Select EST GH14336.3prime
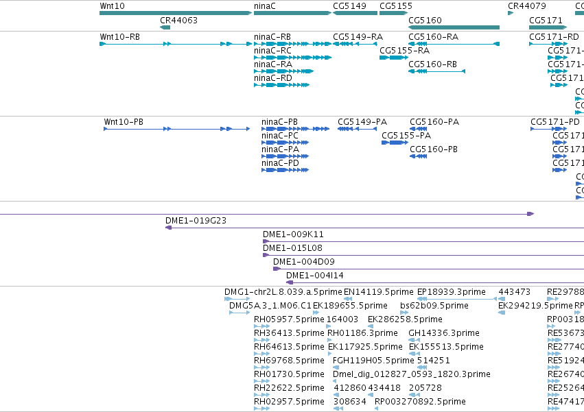 414,340
